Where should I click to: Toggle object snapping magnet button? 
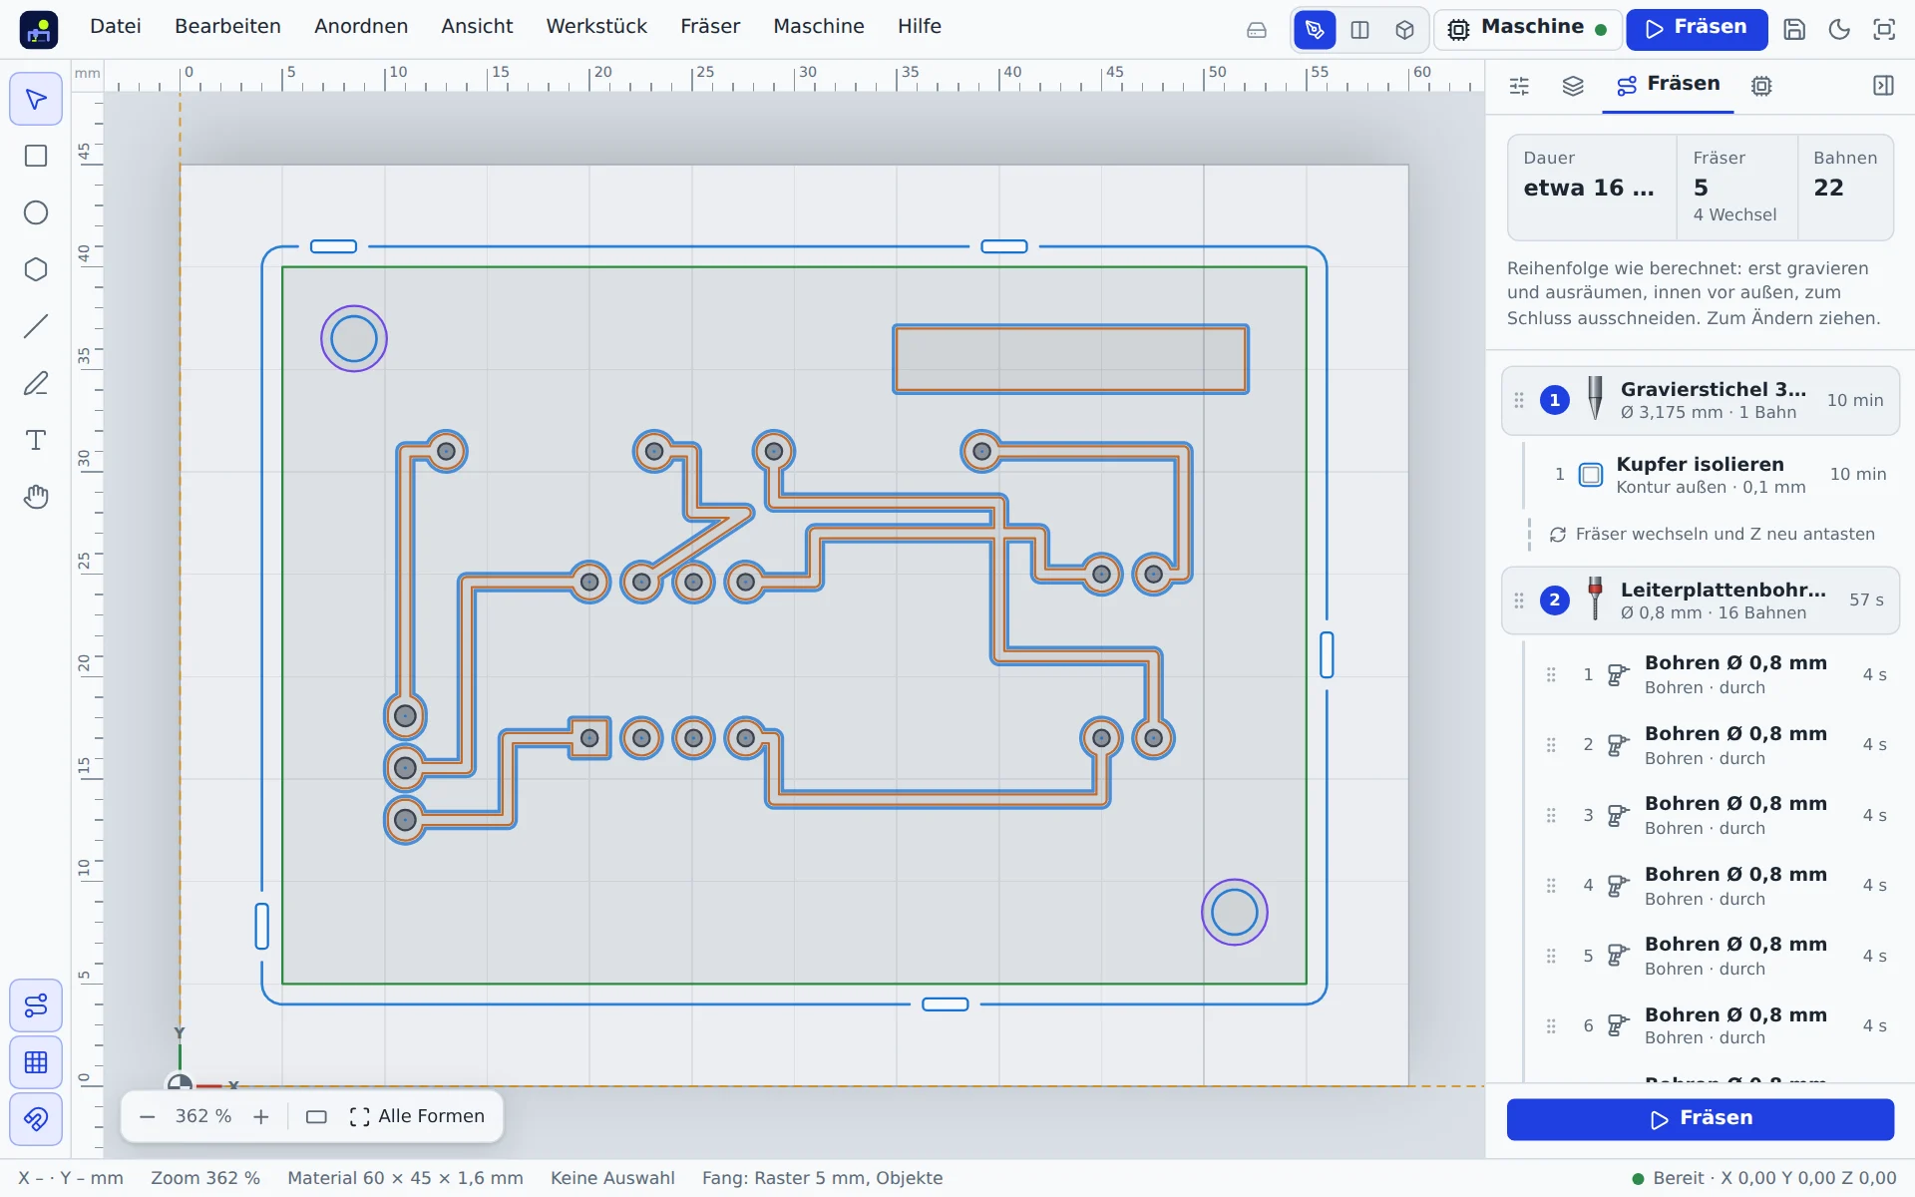(36, 1119)
